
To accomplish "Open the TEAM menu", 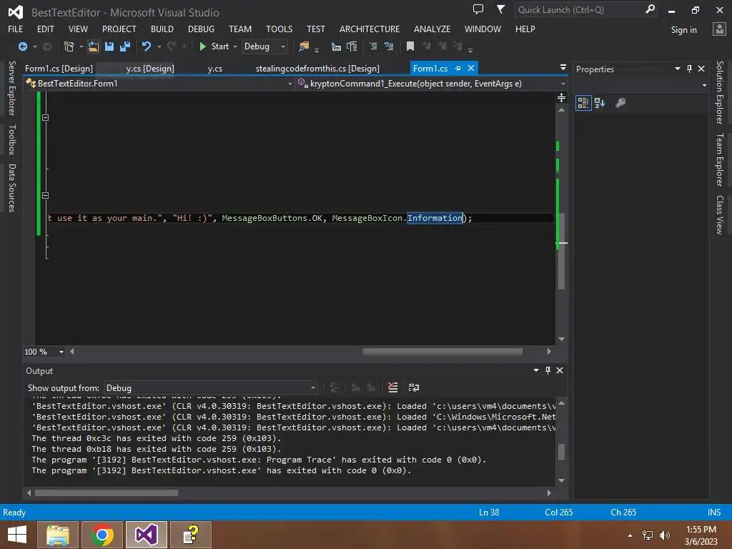I will tap(240, 29).
